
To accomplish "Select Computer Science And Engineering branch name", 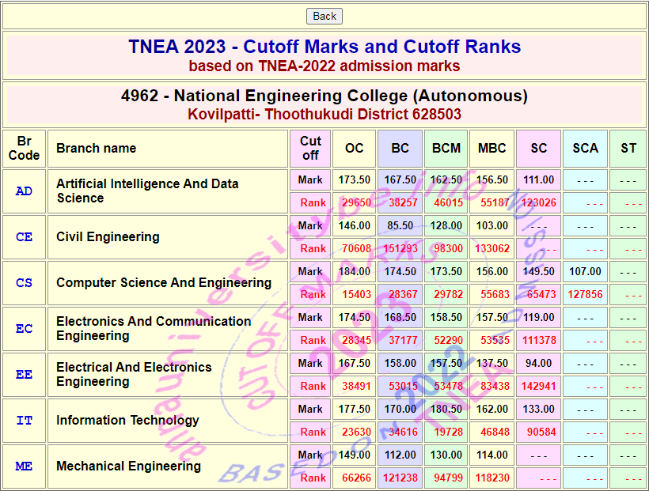I will coord(164,283).
